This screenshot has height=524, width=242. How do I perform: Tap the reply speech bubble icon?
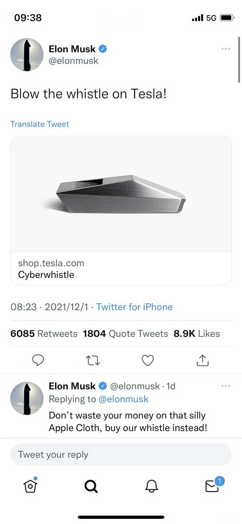(38, 360)
